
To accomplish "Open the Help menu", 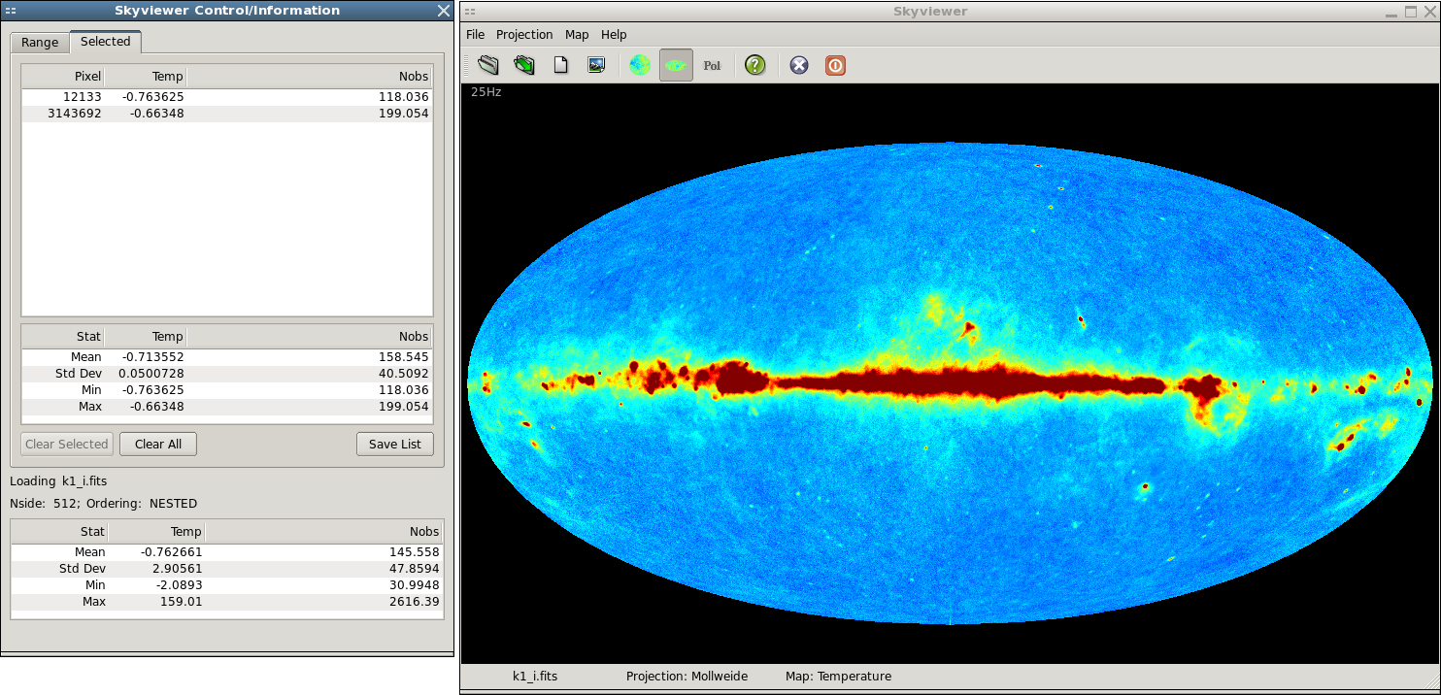I will point(614,35).
